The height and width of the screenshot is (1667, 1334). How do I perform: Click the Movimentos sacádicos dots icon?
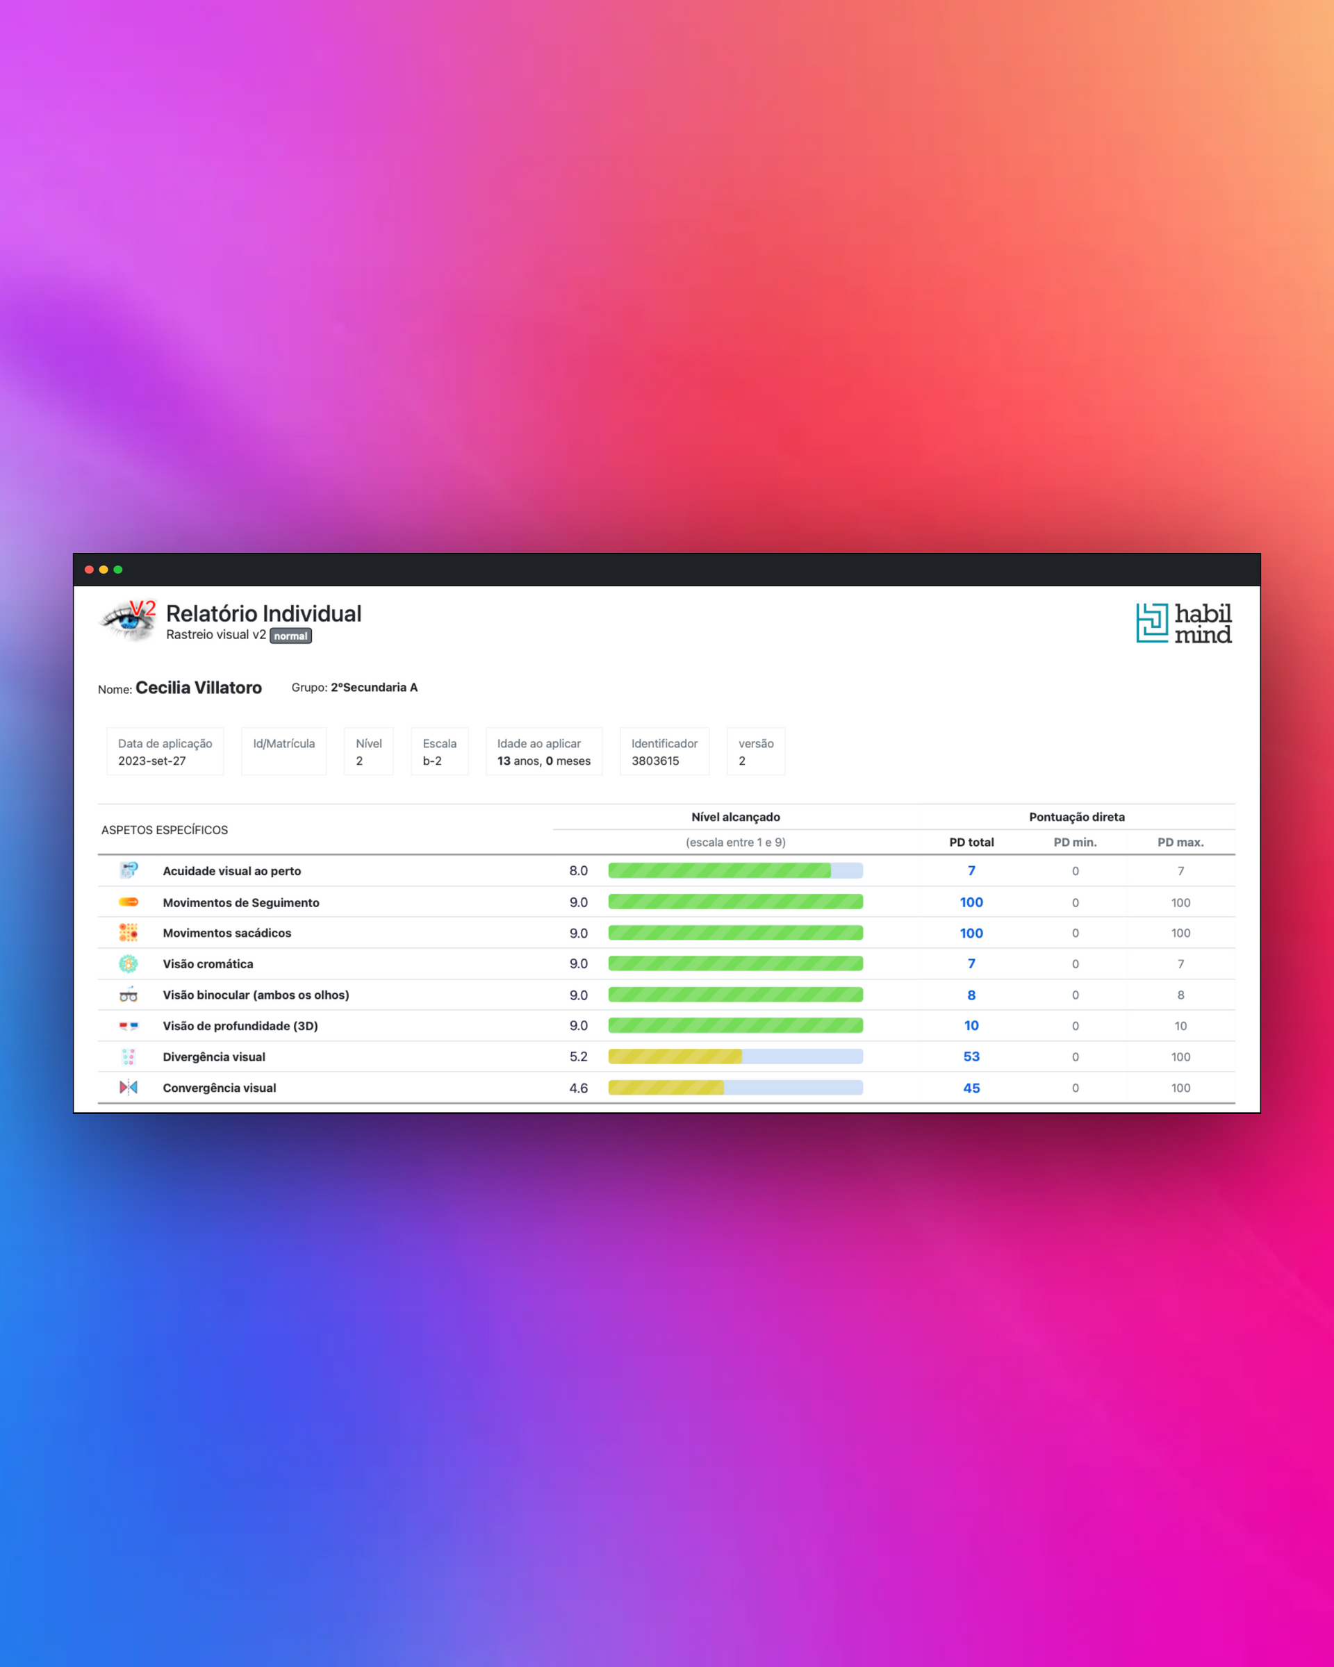pyautogui.click(x=129, y=932)
